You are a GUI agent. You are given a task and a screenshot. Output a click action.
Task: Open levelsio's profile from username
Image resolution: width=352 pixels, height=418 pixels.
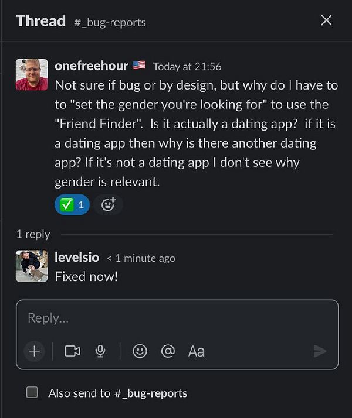click(x=77, y=258)
